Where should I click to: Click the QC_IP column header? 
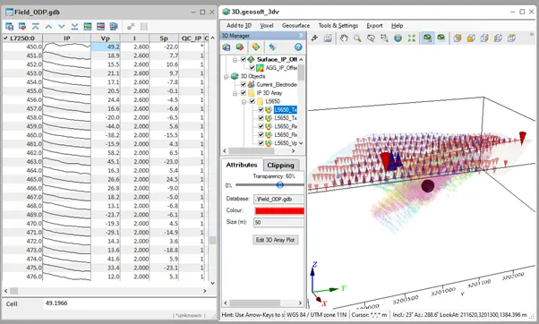[191, 38]
